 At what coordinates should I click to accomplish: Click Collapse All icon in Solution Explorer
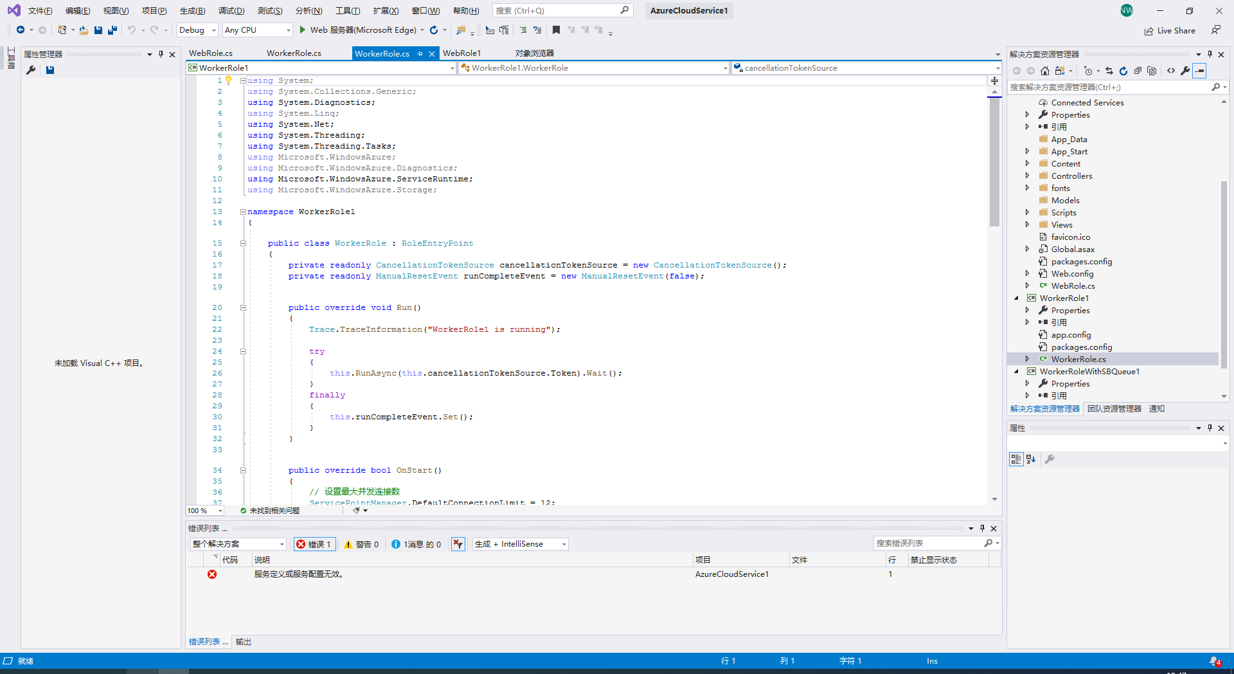click(1138, 71)
